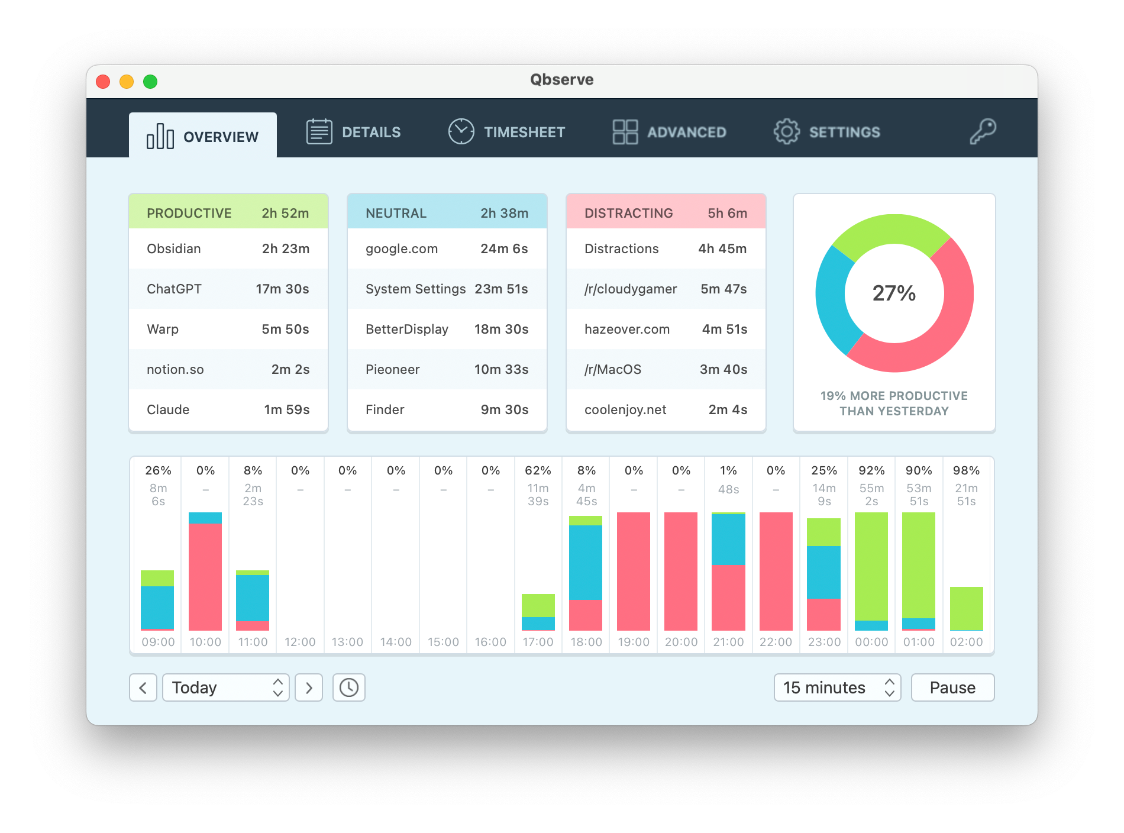Go to previous day with left arrow
Image resolution: width=1124 pixels, height=833 pixels.
143,687
